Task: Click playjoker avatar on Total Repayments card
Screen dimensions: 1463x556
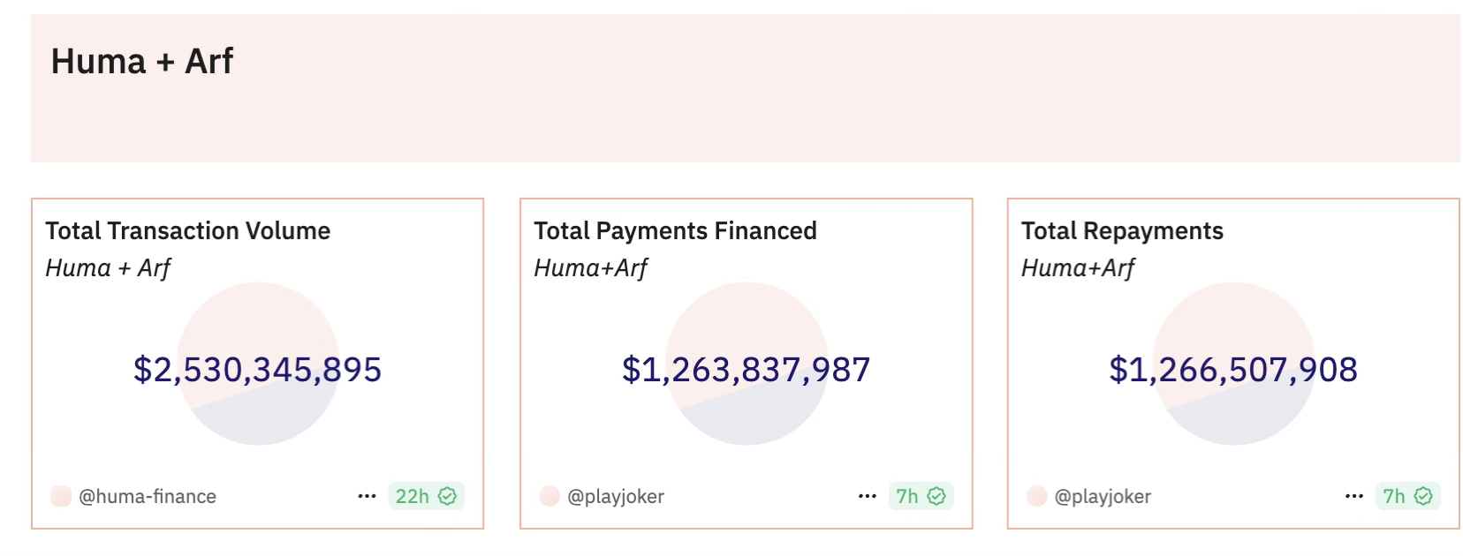Action: point(1037,496)
